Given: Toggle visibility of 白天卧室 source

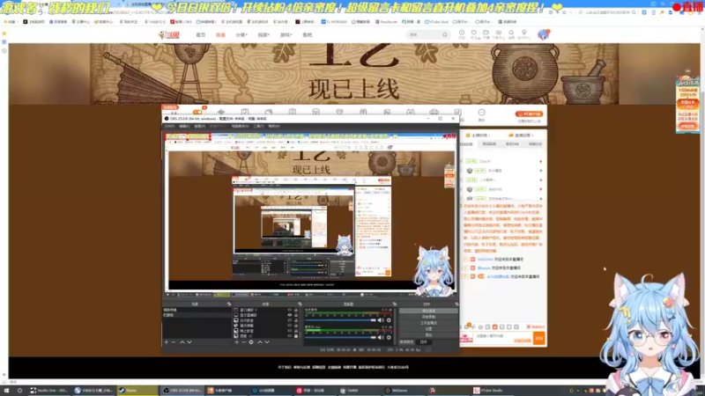Looking at the screenshot, I should [x=290, y=320].
